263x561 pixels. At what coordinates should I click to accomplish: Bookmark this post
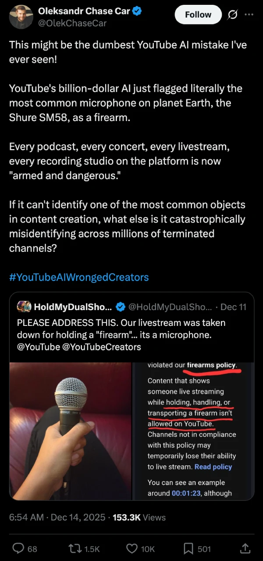coord(189,548)
